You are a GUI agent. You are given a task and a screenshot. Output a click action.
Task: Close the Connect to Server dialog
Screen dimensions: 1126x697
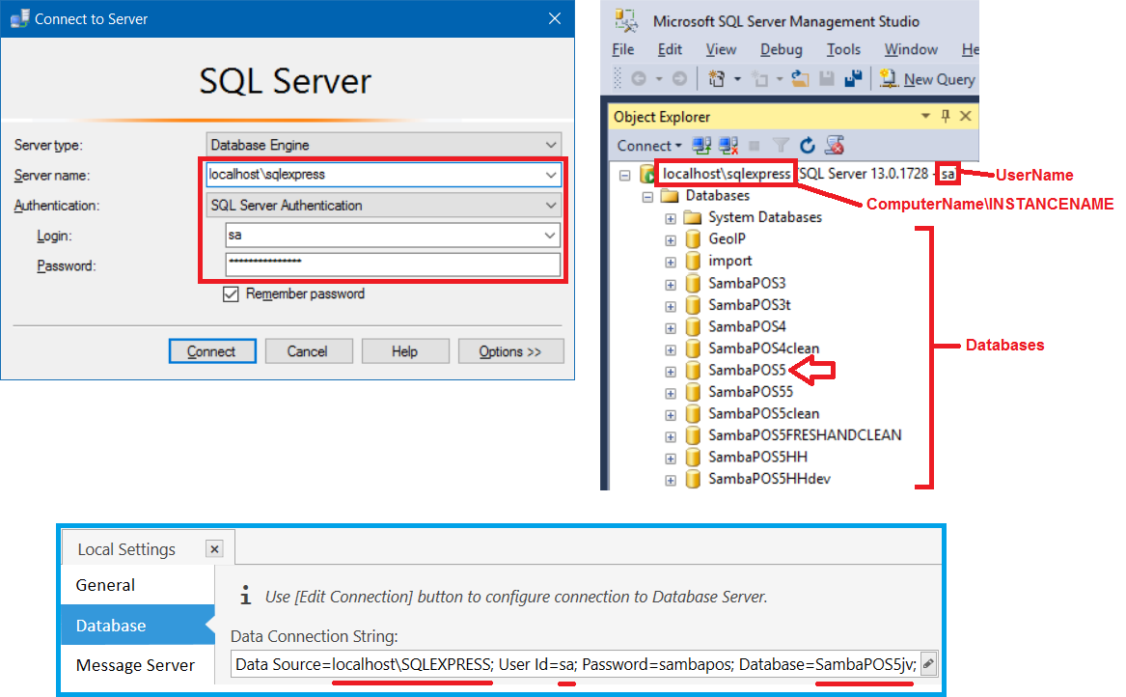[555, 18]
